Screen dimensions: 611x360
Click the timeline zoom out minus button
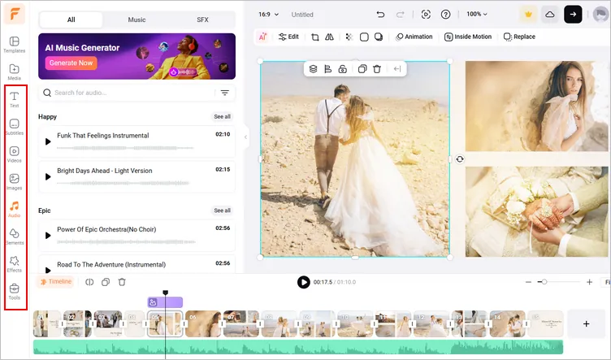tap(528, 282)
